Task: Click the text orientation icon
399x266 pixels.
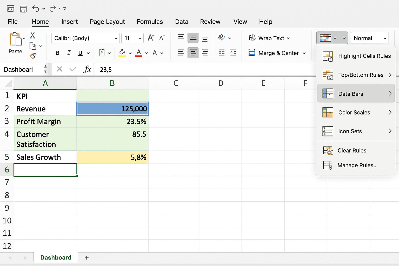Action: (222, 38)
